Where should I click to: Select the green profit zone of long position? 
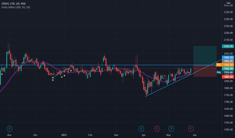(x=205, y=55)
